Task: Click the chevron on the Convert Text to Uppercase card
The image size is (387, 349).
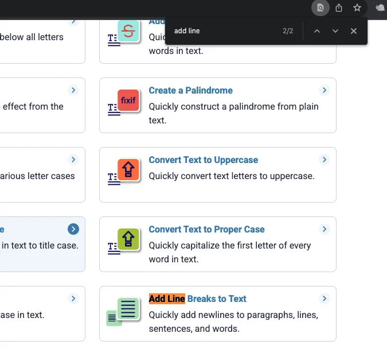Action: click(325, 160)
